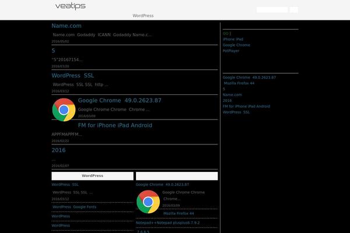
Task: Open the PotPlayer sidebar link
Action: pos(231,51)
